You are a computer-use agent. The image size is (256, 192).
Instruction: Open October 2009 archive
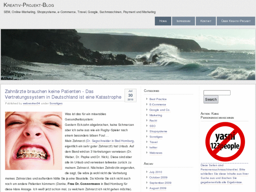158,178
